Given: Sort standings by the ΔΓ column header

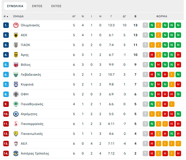Looking at the screenshot, I should pos(124,16).
